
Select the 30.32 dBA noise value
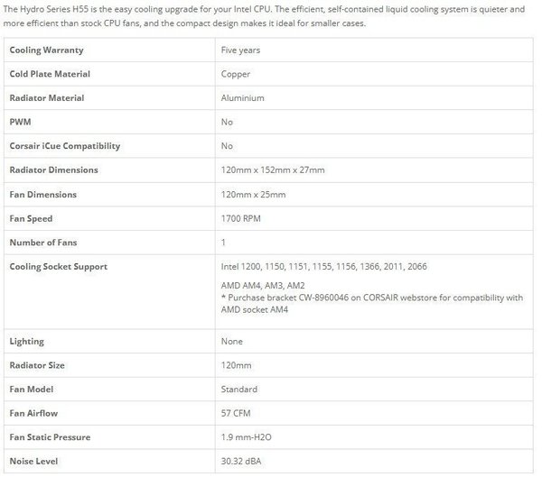click(x=241, y=462)
